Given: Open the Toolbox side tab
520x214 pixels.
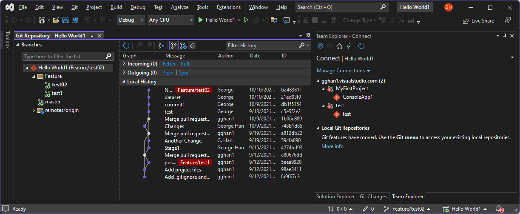Looking at the screenshot, I should [7, 40].
